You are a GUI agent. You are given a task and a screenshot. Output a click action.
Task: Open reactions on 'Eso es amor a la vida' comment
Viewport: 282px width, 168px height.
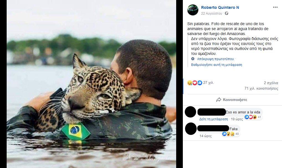[x=253, y=117]
